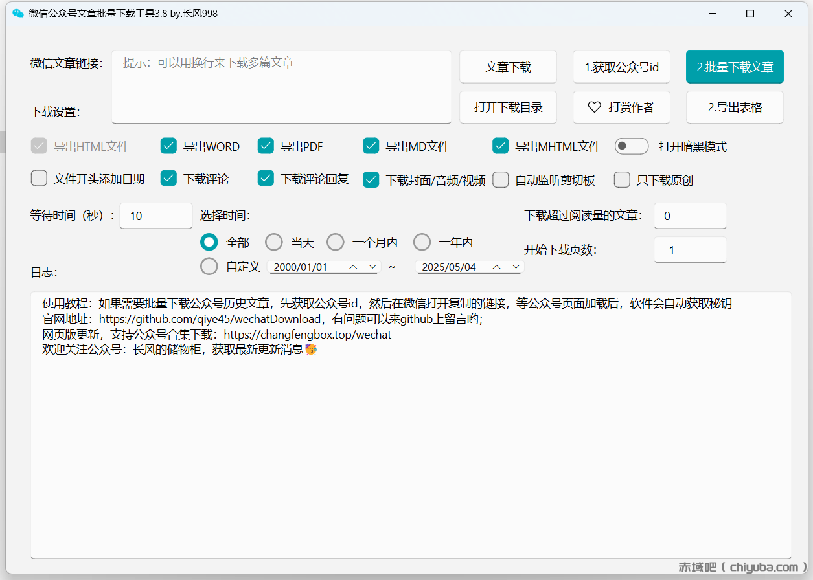Increase end date with up arrow

(497, 267)
